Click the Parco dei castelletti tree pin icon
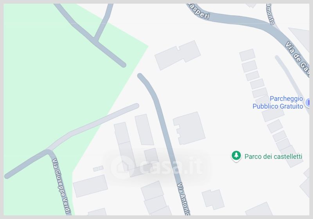313x219 pixels. point(236,156)
